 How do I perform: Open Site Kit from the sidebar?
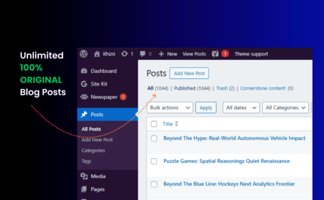[84, 84]
